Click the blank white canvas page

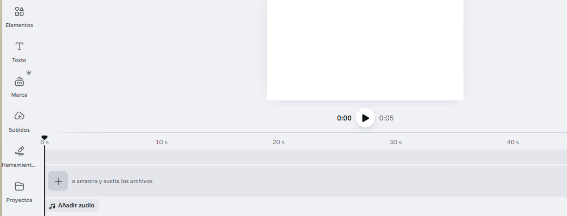(x=365, y=50)
